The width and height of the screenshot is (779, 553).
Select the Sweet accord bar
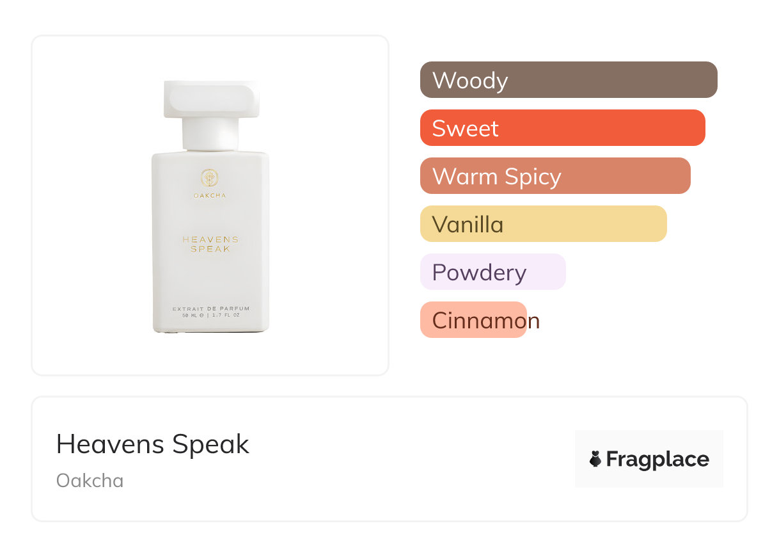click(x=562, y=128)
